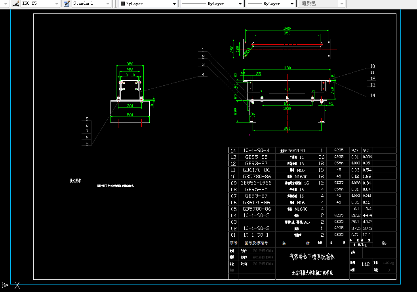Image resolution: width=417 pixels, height=292 pixels.
Task: Select the 1130 dimension on the front view
Action: pos(287,68)
